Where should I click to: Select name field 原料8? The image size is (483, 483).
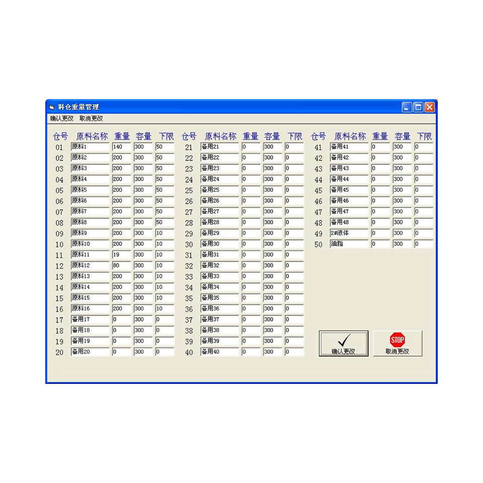pyautogui.click(x=90, y=222)
